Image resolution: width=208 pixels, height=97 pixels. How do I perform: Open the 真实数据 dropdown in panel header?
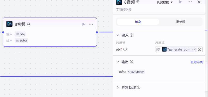(x=165, y=2)
